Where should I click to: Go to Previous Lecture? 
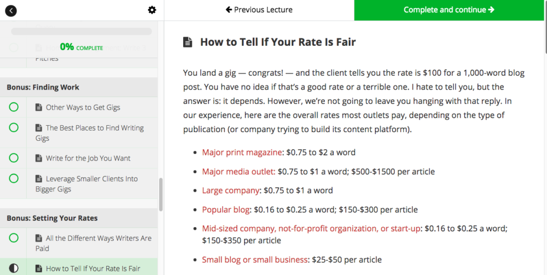pos(259,10)
